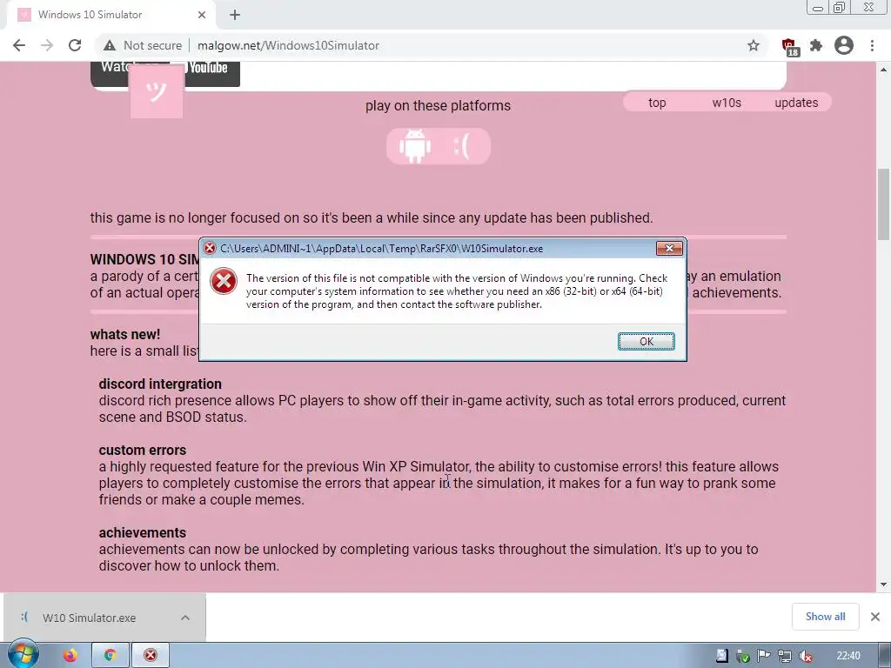Jump to w10s section link
891x668 pixels.
pyautogui.click(x=727, y=103)
